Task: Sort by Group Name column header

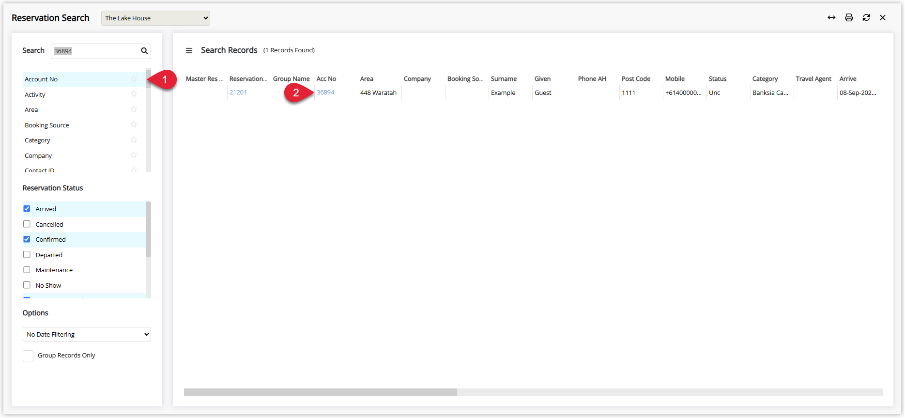Action: [291, 79]
